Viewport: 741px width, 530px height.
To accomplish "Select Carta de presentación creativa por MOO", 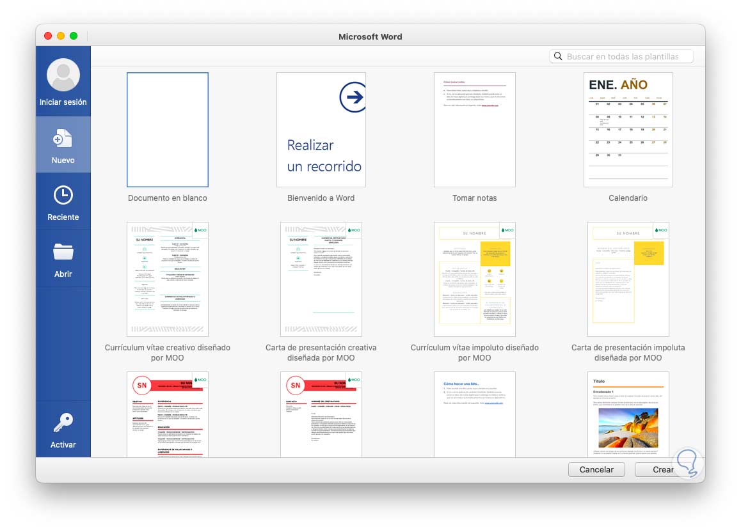I will coord(321,279).
